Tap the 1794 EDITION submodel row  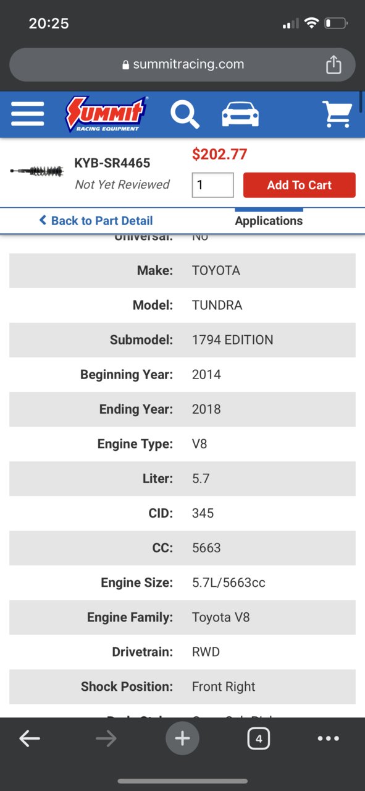(x=182, y=340)
